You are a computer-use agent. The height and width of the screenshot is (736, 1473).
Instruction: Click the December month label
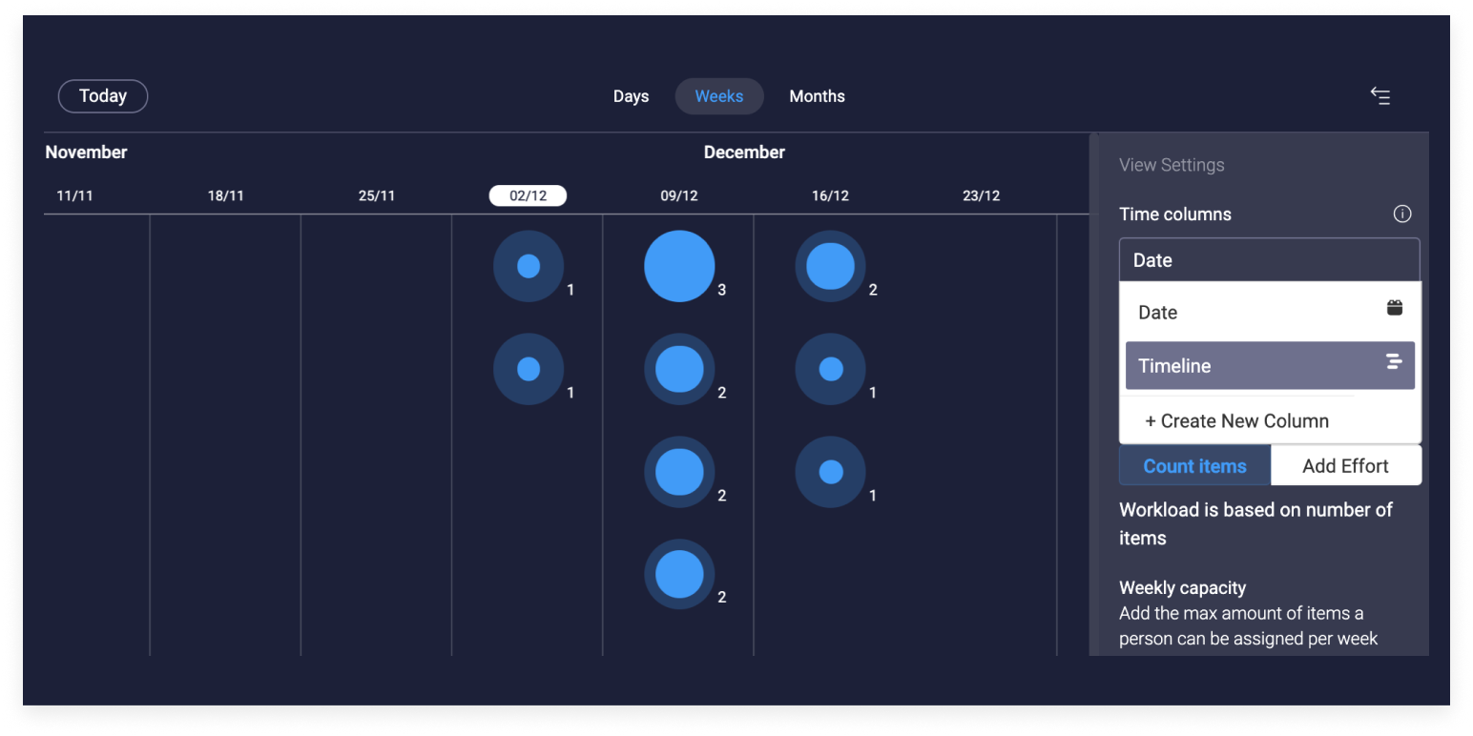click(x=744, y=153)
